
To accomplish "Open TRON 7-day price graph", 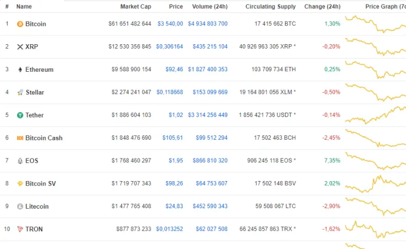I will [x=376, y=230].
